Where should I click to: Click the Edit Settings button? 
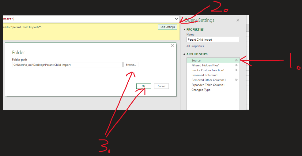point(168,27)
